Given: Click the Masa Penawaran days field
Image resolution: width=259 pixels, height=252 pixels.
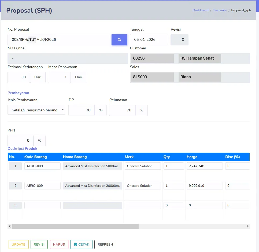Looking at the screenshot, I should (x=60, y=77).
